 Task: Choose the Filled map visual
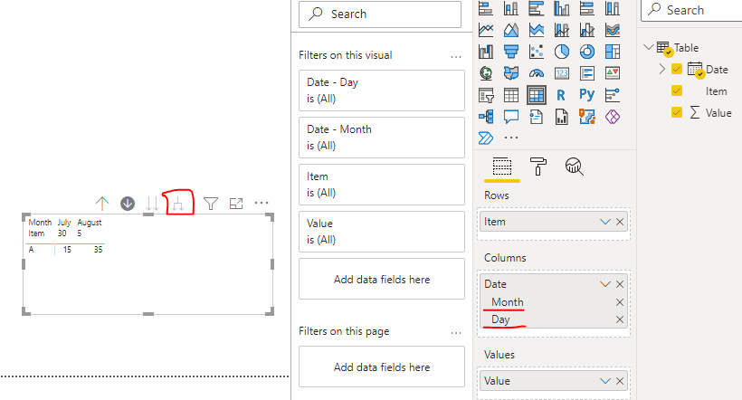coord(511,73)
